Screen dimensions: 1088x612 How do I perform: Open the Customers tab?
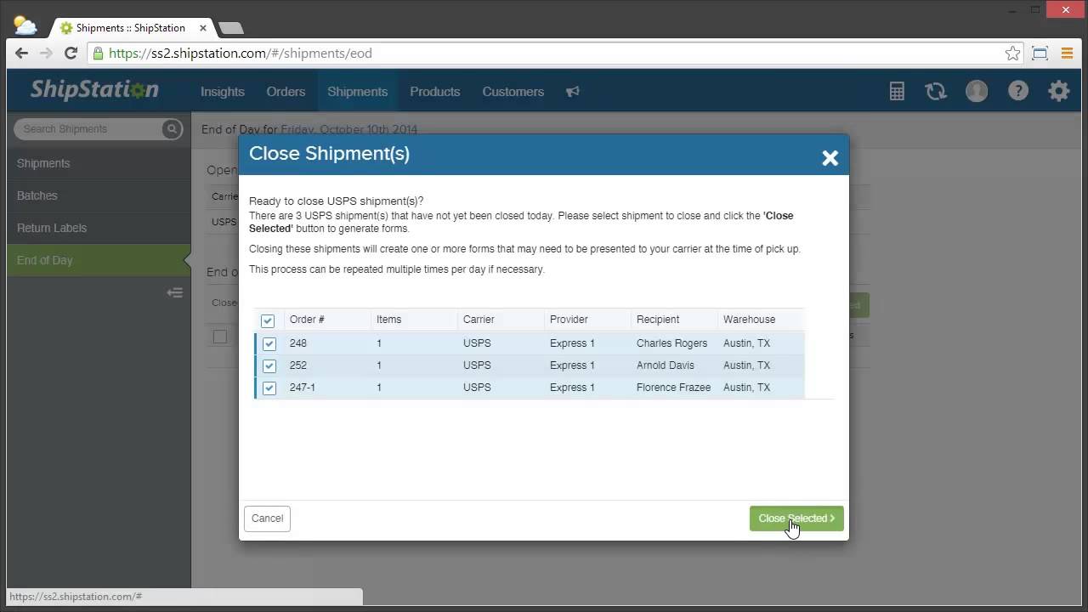[x=513, y=92]
